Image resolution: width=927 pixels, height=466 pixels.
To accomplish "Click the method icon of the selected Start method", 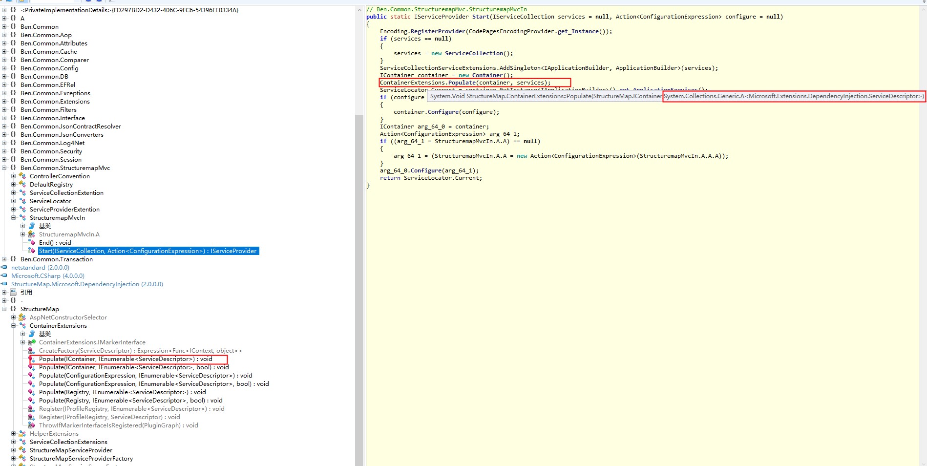I will 32,251.
